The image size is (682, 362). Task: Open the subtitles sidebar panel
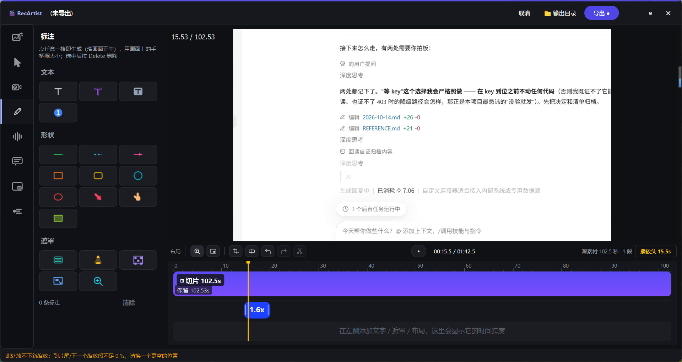[x=17, y=161]
